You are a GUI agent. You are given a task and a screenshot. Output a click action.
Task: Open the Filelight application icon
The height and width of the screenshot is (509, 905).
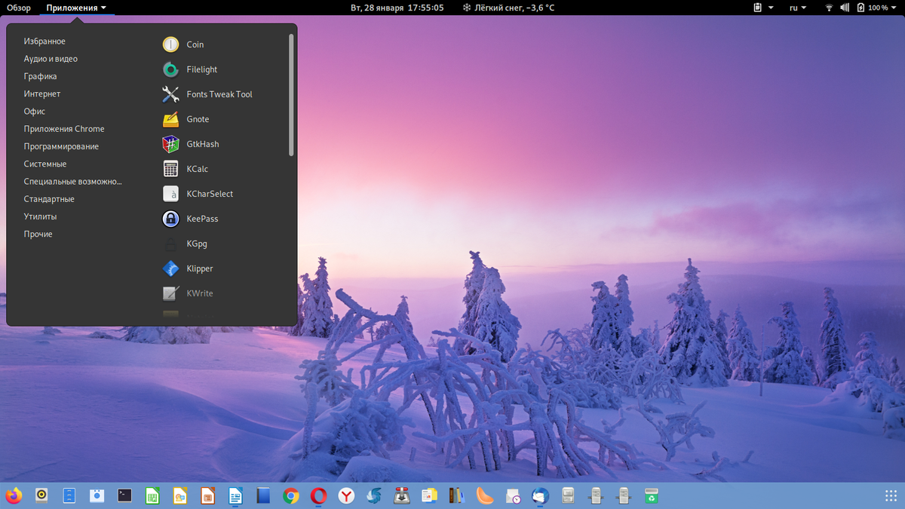[x=171, y=69]
